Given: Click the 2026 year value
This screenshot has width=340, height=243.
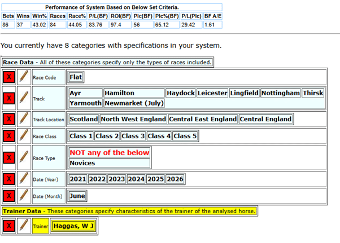Looking at the screenshot, I should click(x=175, y=179).
